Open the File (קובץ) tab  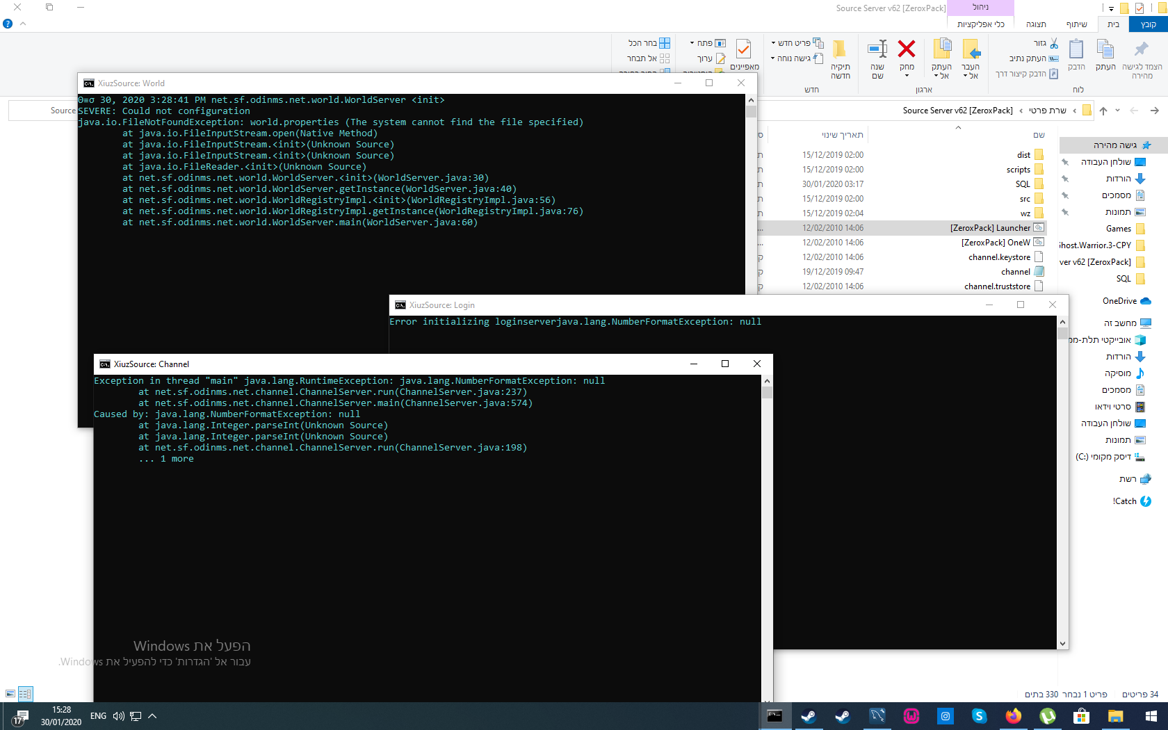(x=1148, y=24)
